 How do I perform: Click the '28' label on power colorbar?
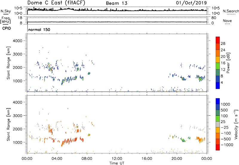223,43
